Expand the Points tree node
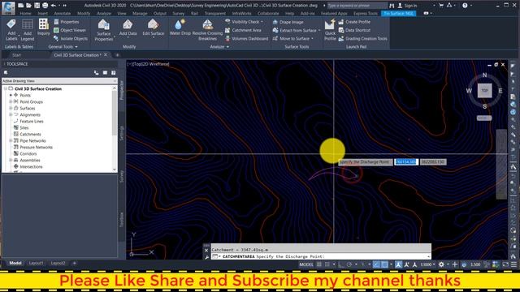 tap(11, 95)
